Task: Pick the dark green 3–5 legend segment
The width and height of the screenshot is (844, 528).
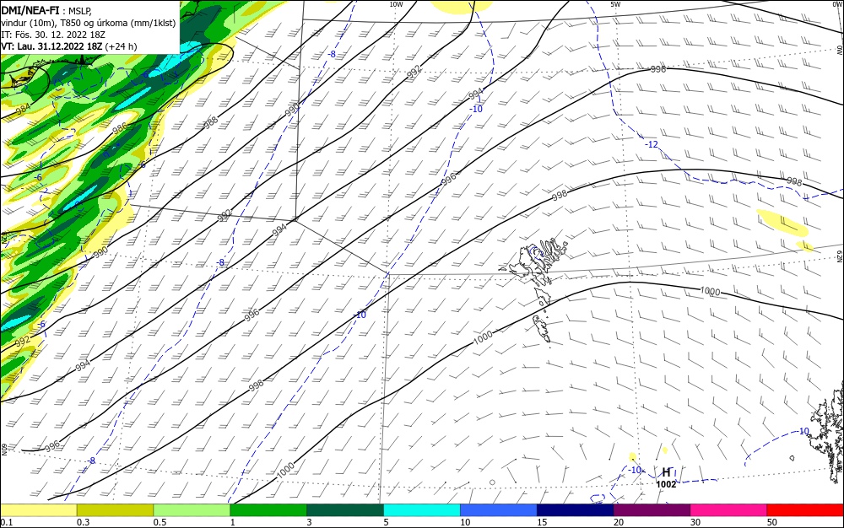Action: pos(345,510)
